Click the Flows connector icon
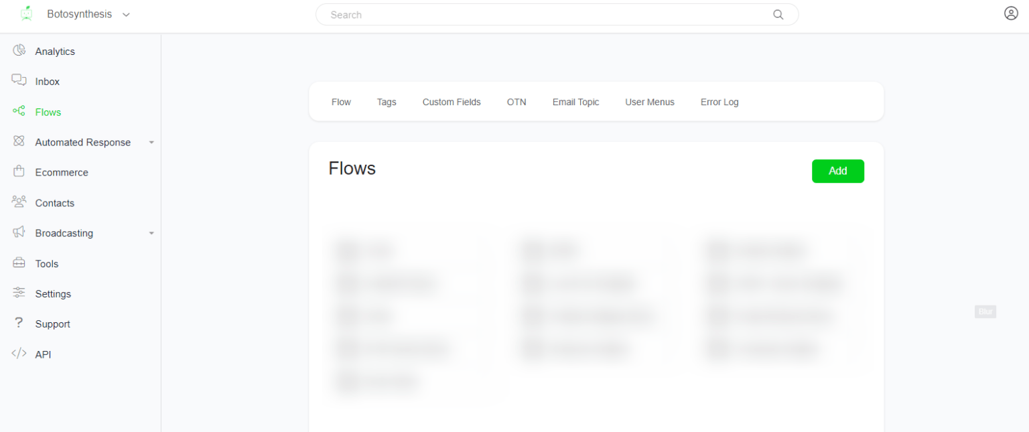The width and height of the screenshot is (1029, 432). point(19,111)
